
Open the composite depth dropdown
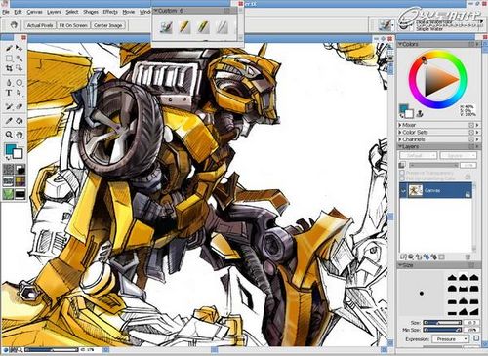click(459, 156)
